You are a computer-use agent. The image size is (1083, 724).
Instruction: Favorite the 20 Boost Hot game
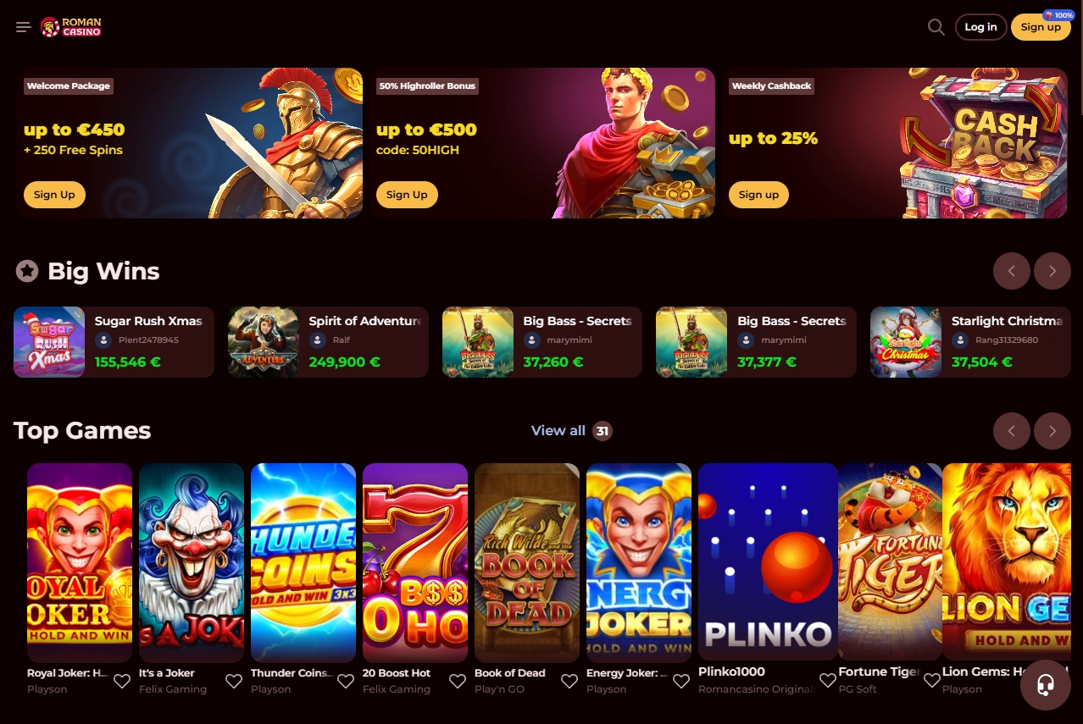click(x=458, y=681)
